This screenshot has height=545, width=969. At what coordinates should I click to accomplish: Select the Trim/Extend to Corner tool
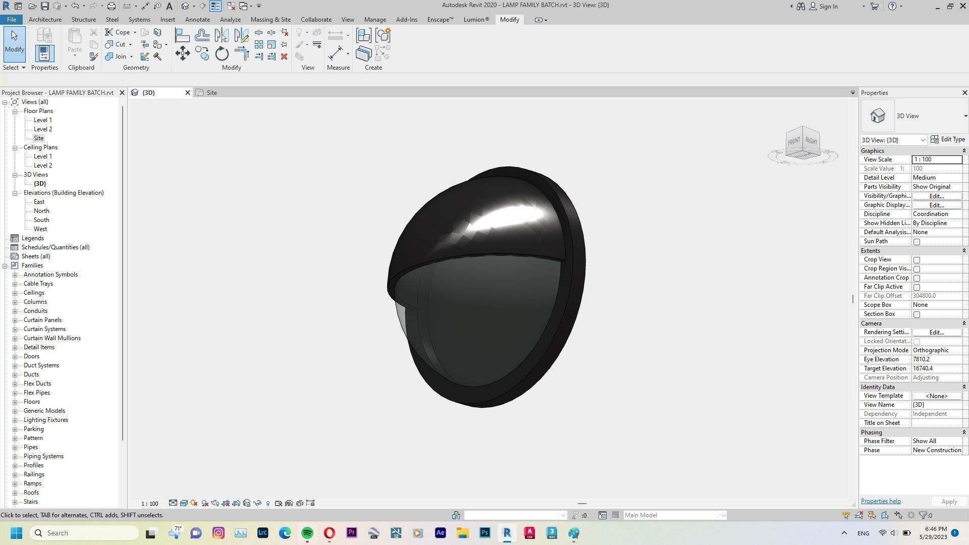[x=242, y=54]
